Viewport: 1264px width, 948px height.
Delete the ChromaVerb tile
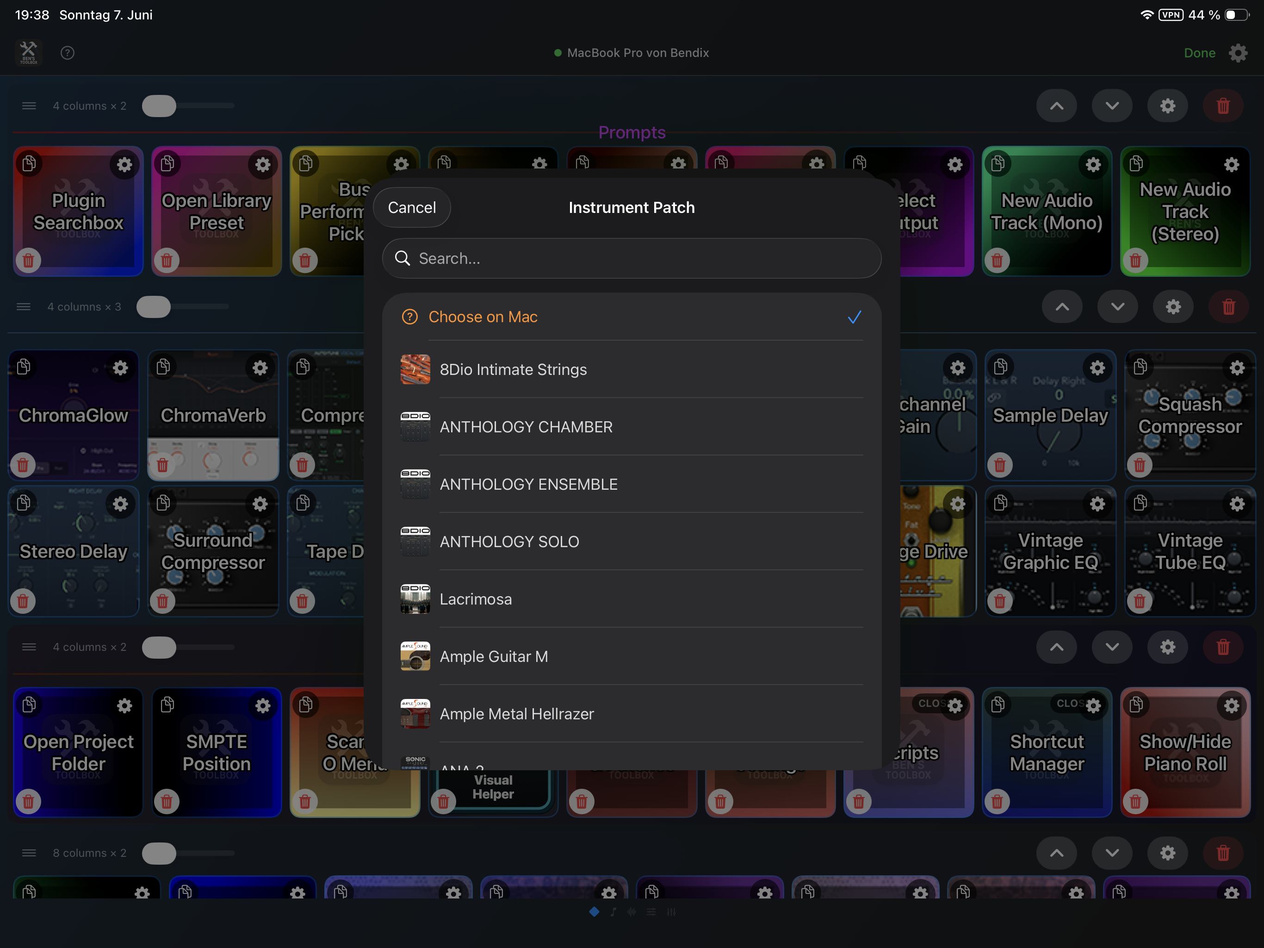pyautogui.click(x=162, y=465)
